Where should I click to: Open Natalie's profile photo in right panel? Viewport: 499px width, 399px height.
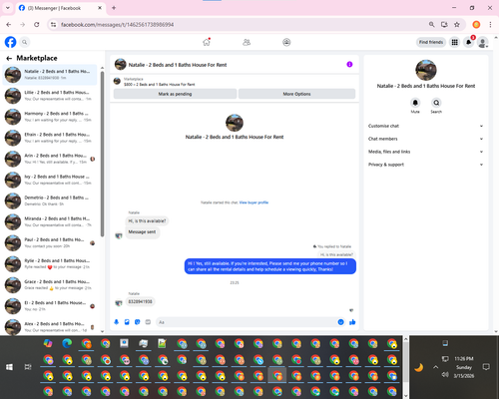pos(426,70)
